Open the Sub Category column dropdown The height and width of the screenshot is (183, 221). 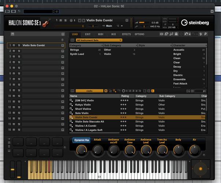[136, 45]
